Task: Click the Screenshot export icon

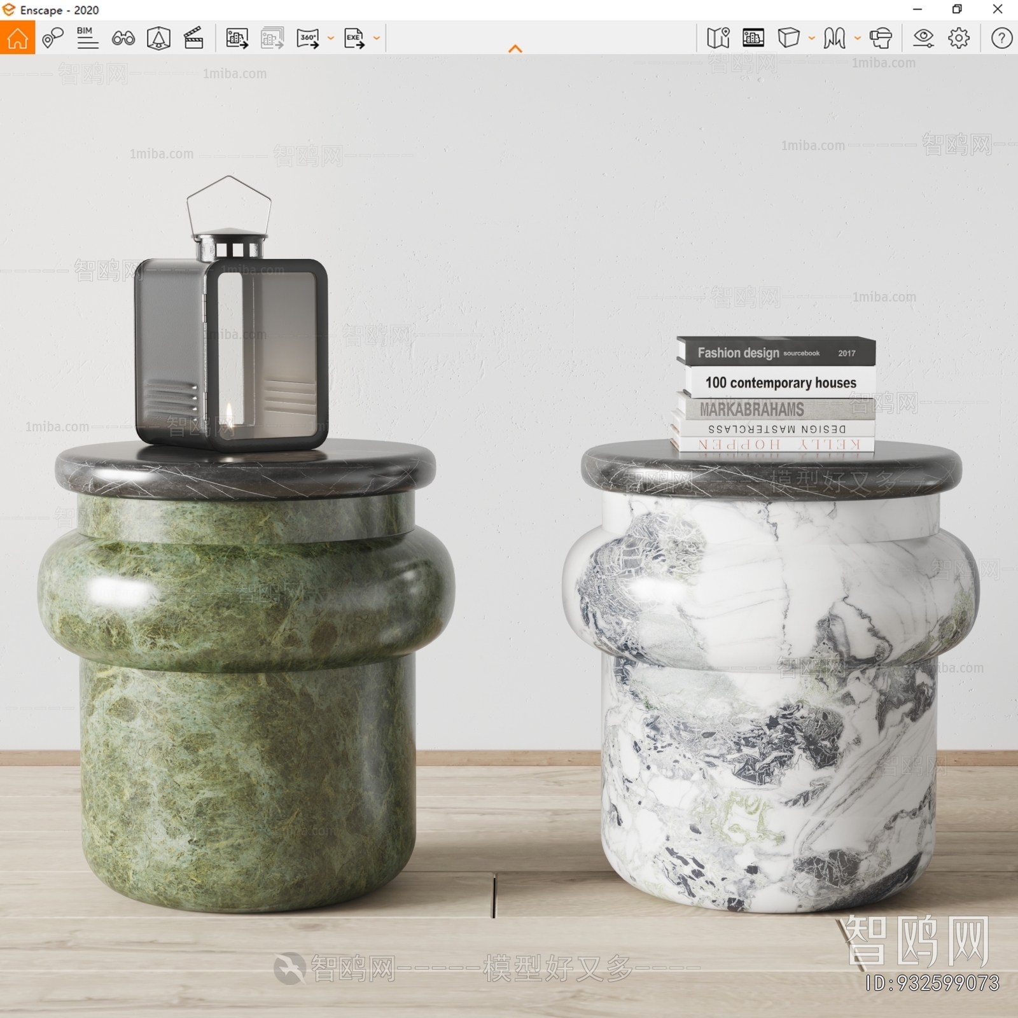Action: [237, 38]
